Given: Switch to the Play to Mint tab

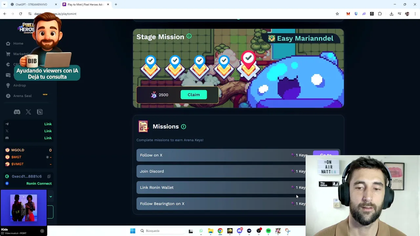Looking at the screenshot, I should [x=85, y=5].
